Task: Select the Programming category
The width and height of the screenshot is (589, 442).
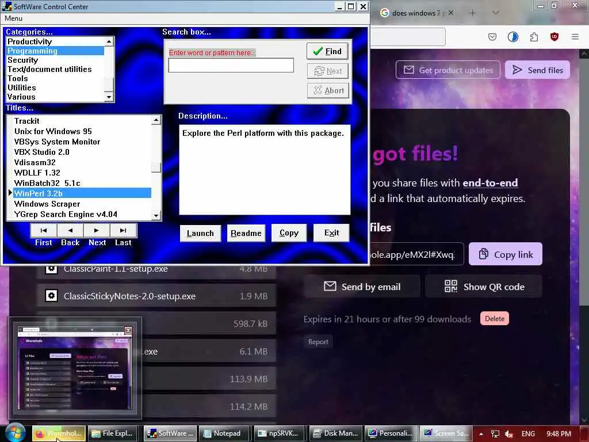Action: (55, 51)
